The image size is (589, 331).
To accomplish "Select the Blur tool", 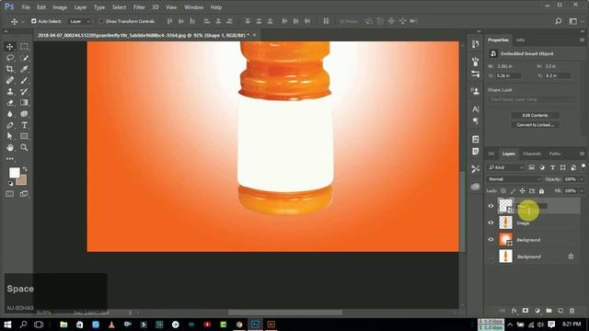I will coord(10,114).
